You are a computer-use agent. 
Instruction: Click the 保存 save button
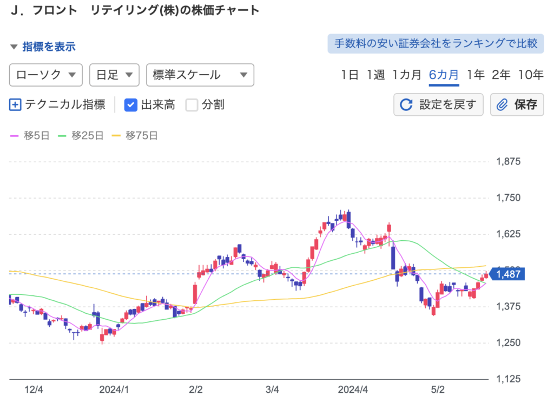point(517,104)
